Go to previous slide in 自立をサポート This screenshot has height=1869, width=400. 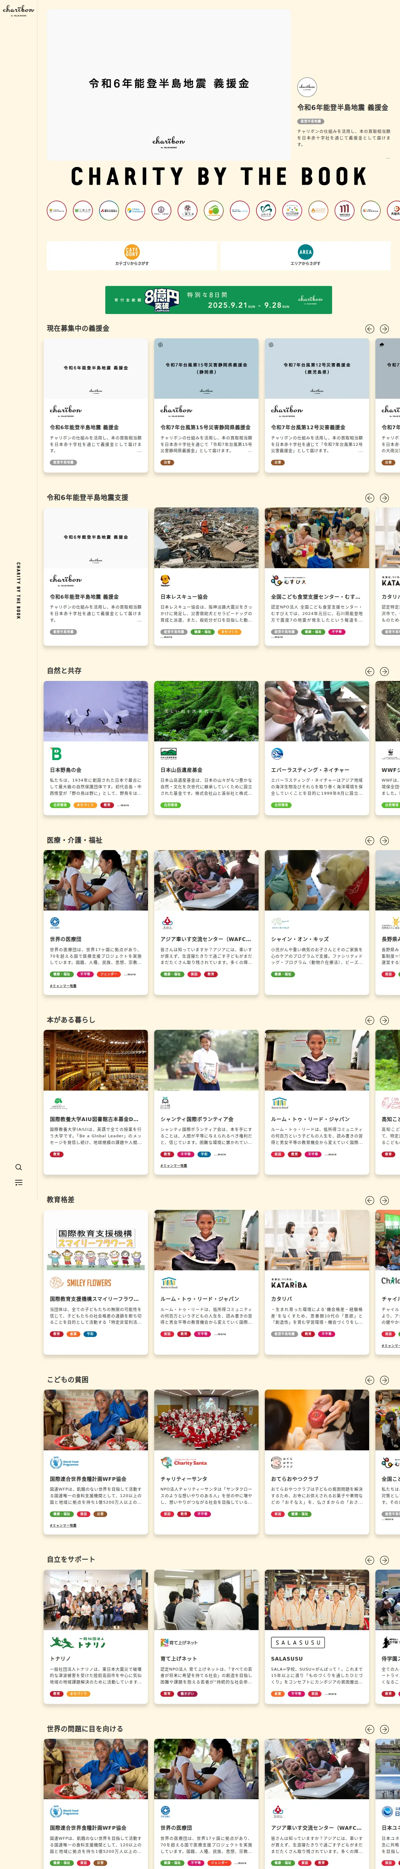pyautogui.click(x=369, y=1560)
